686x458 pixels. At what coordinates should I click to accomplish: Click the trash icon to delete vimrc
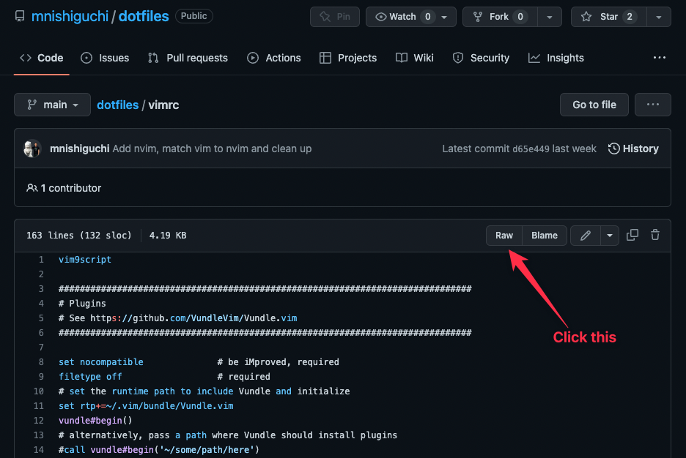pyautogui.click(x=654, y=235)
